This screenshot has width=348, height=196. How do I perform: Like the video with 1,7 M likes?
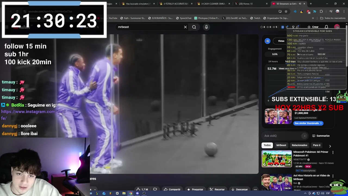click(142, 189)
